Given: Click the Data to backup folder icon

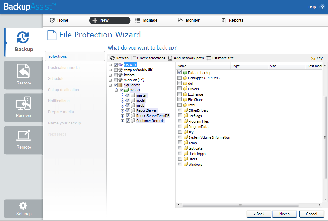Looking at the screenshot, I should click(x=185, y=72).
